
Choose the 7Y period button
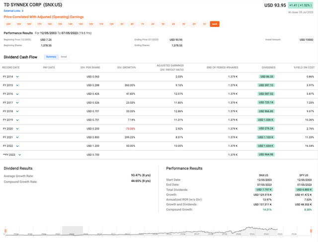point(143,24)
